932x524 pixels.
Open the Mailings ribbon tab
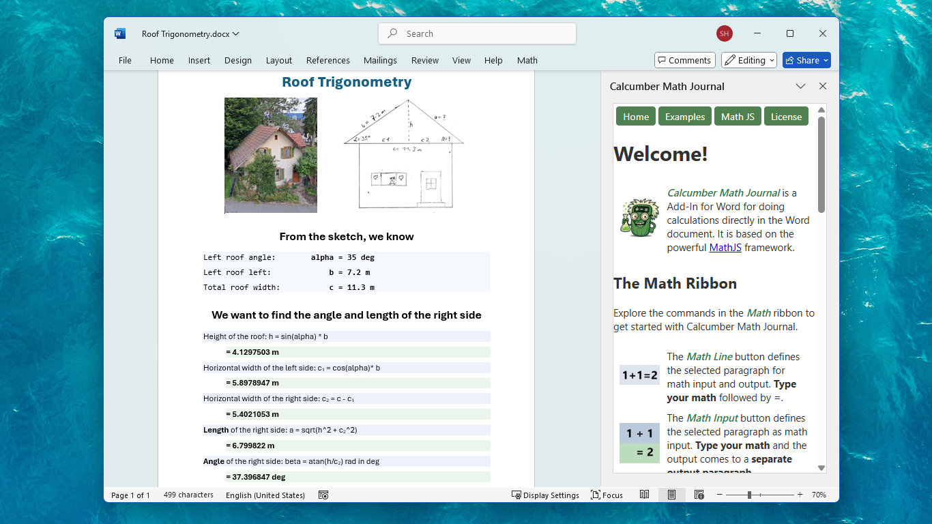pyautogui.click(x=380, y=60)
